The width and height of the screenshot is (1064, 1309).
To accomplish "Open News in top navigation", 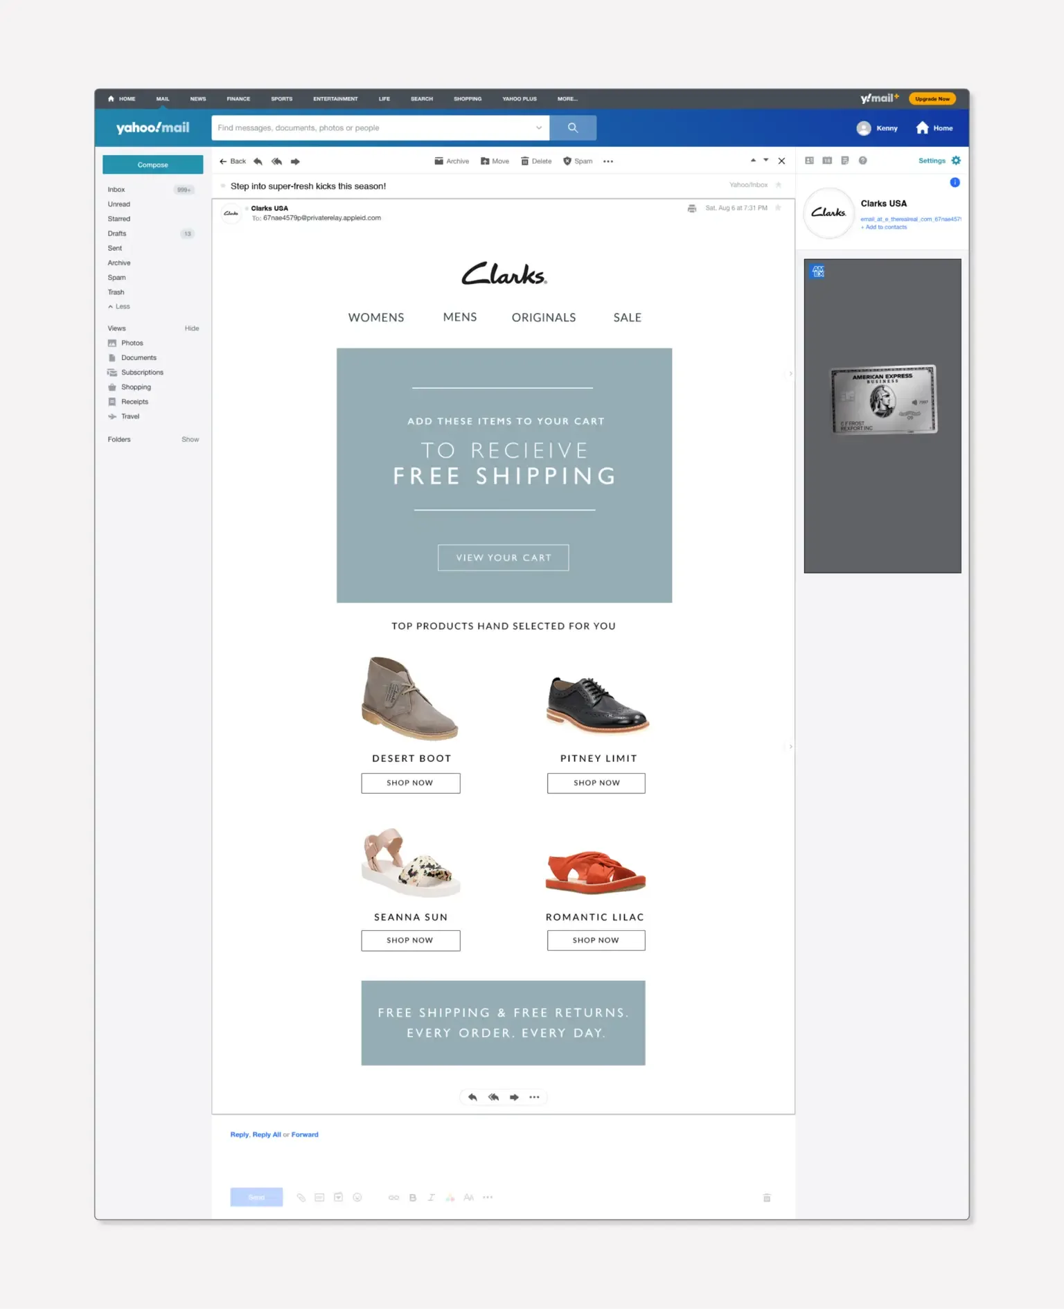I will 198,99.
